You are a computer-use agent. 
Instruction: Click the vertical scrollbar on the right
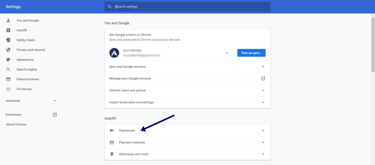click(x=373, y=44)
